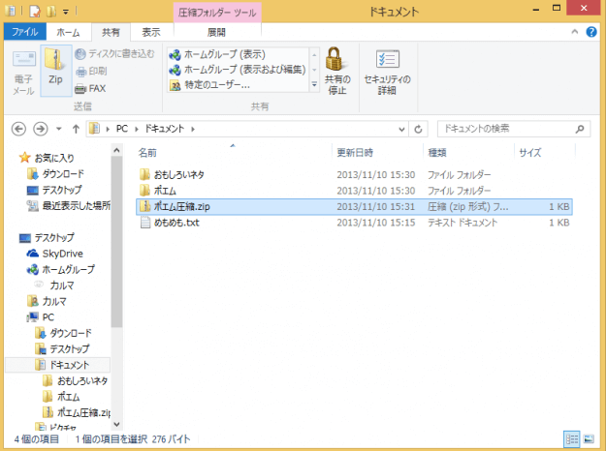Switch to large icons view layout
This screenshot has width=606, height=451.
tap(590, 438)
